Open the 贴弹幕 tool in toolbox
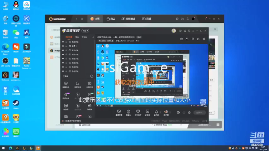The image size is (269, 151). point(66,107)
